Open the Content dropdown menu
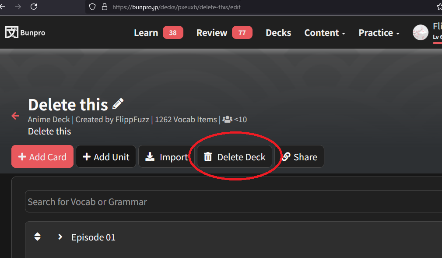442x258 pixels. click(325, 33)
